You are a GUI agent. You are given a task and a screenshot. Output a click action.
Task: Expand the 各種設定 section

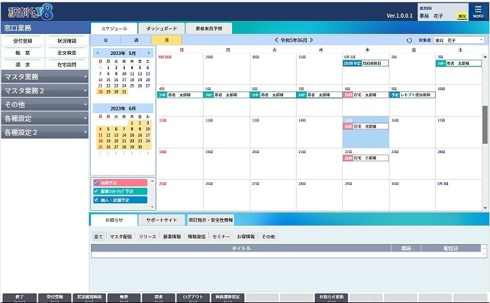[x=44, y=119]
